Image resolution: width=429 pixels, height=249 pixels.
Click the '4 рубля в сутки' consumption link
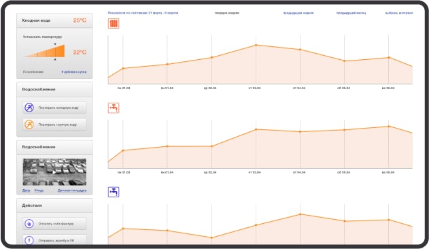pos(74,71)
